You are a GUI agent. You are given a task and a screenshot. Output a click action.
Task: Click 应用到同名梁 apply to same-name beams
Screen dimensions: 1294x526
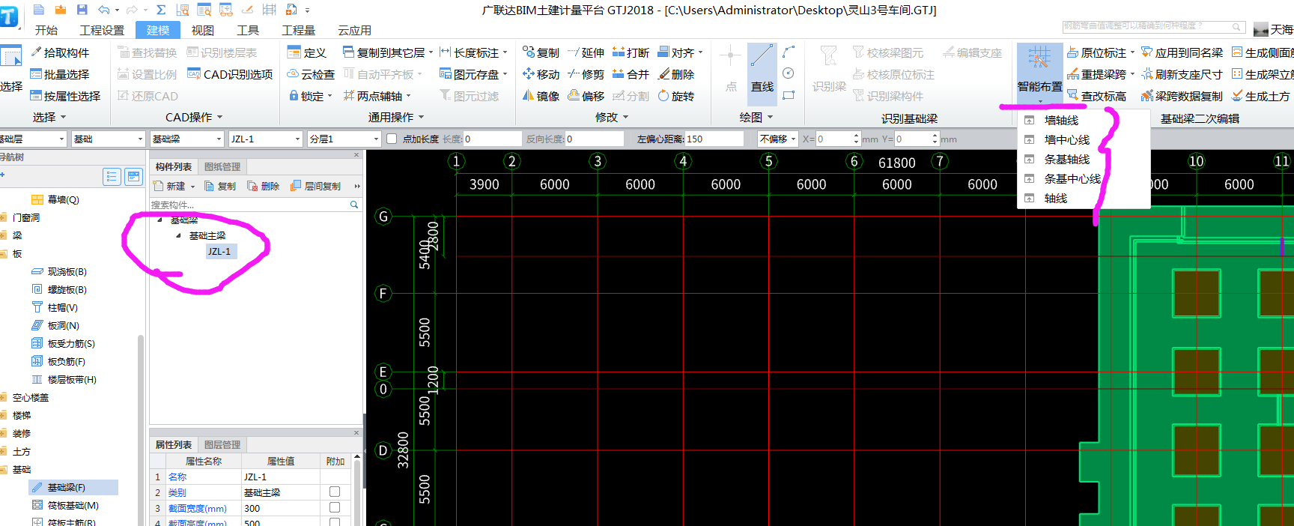(1182, 52)
